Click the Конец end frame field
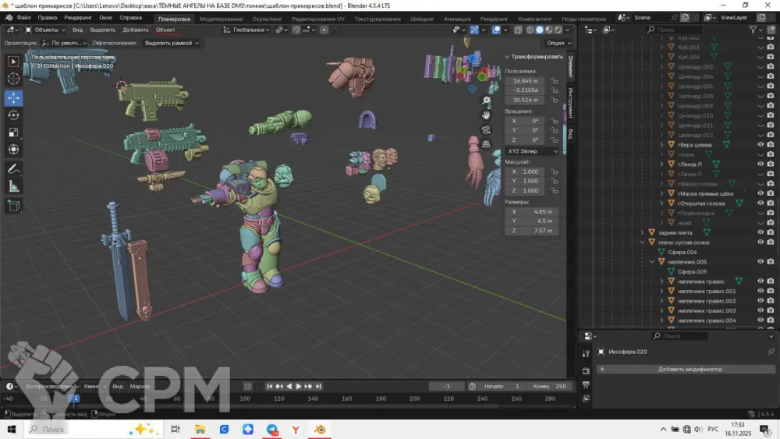780x439 pixels. click(551, 386)
